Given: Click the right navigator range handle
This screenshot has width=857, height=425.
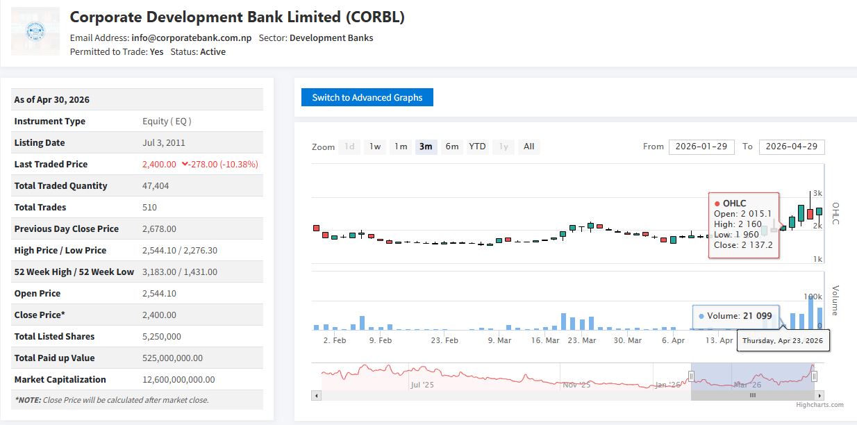Looking at the screenshot, I should (814, 376).
